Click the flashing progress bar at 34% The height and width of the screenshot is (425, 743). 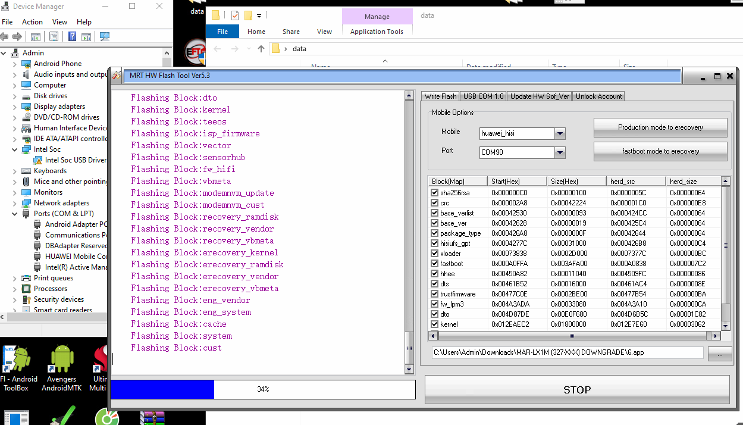(263, 389)
